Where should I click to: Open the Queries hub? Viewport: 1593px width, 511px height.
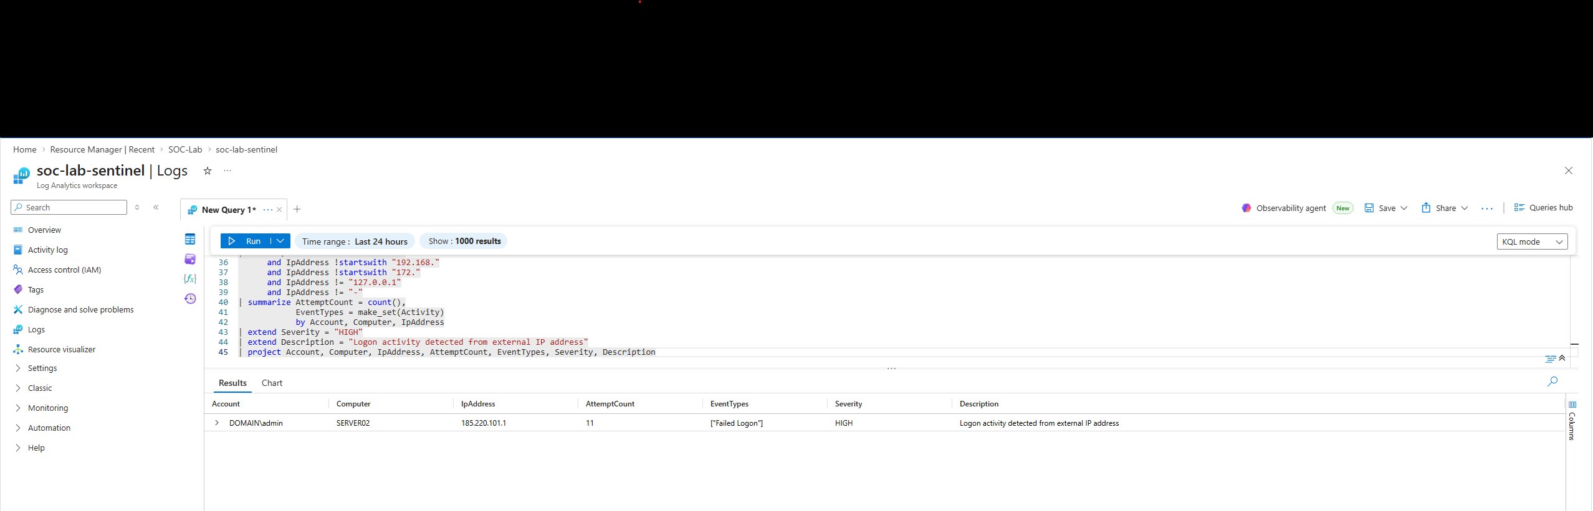(x=1543, y=208)
